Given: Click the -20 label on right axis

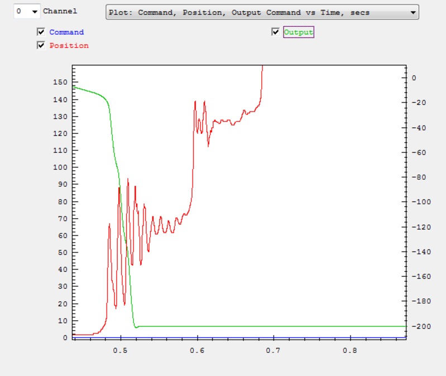Looking at the screenshot, I should pyautogui.click(x=419, y=103).
